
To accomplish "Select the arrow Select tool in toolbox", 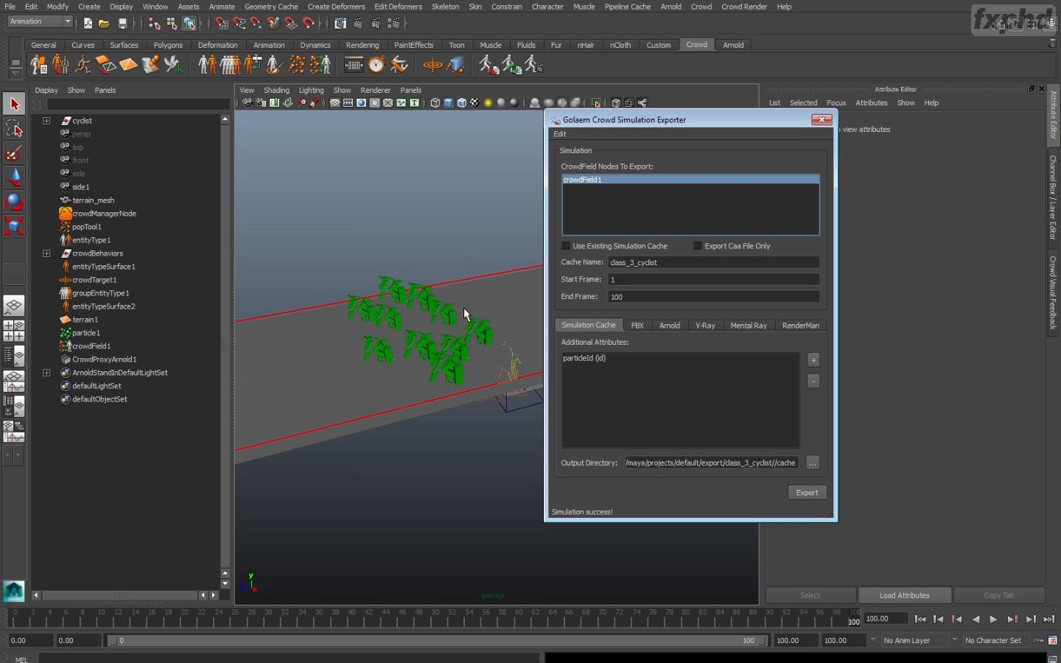I will [14, 104].
